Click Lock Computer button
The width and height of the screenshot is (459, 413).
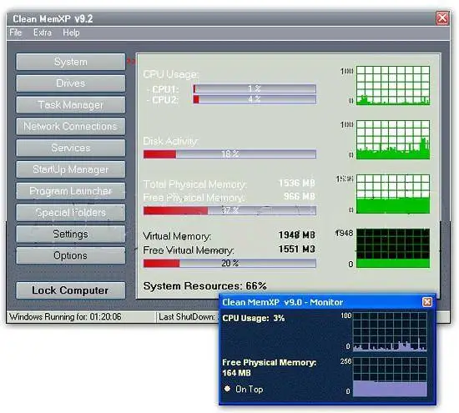pos(71,290)
